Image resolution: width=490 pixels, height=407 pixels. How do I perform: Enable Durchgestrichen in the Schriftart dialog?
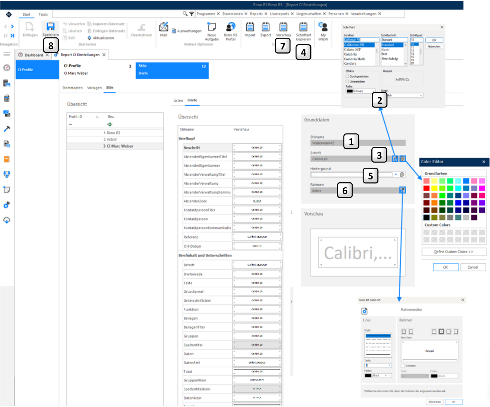click(x=347, y=76)
